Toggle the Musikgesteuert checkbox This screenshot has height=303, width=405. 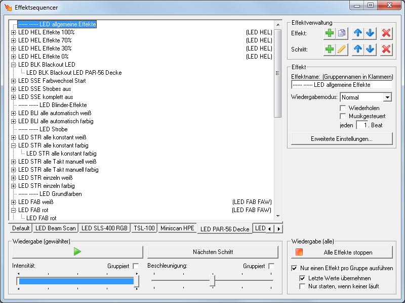pos(343,116)
